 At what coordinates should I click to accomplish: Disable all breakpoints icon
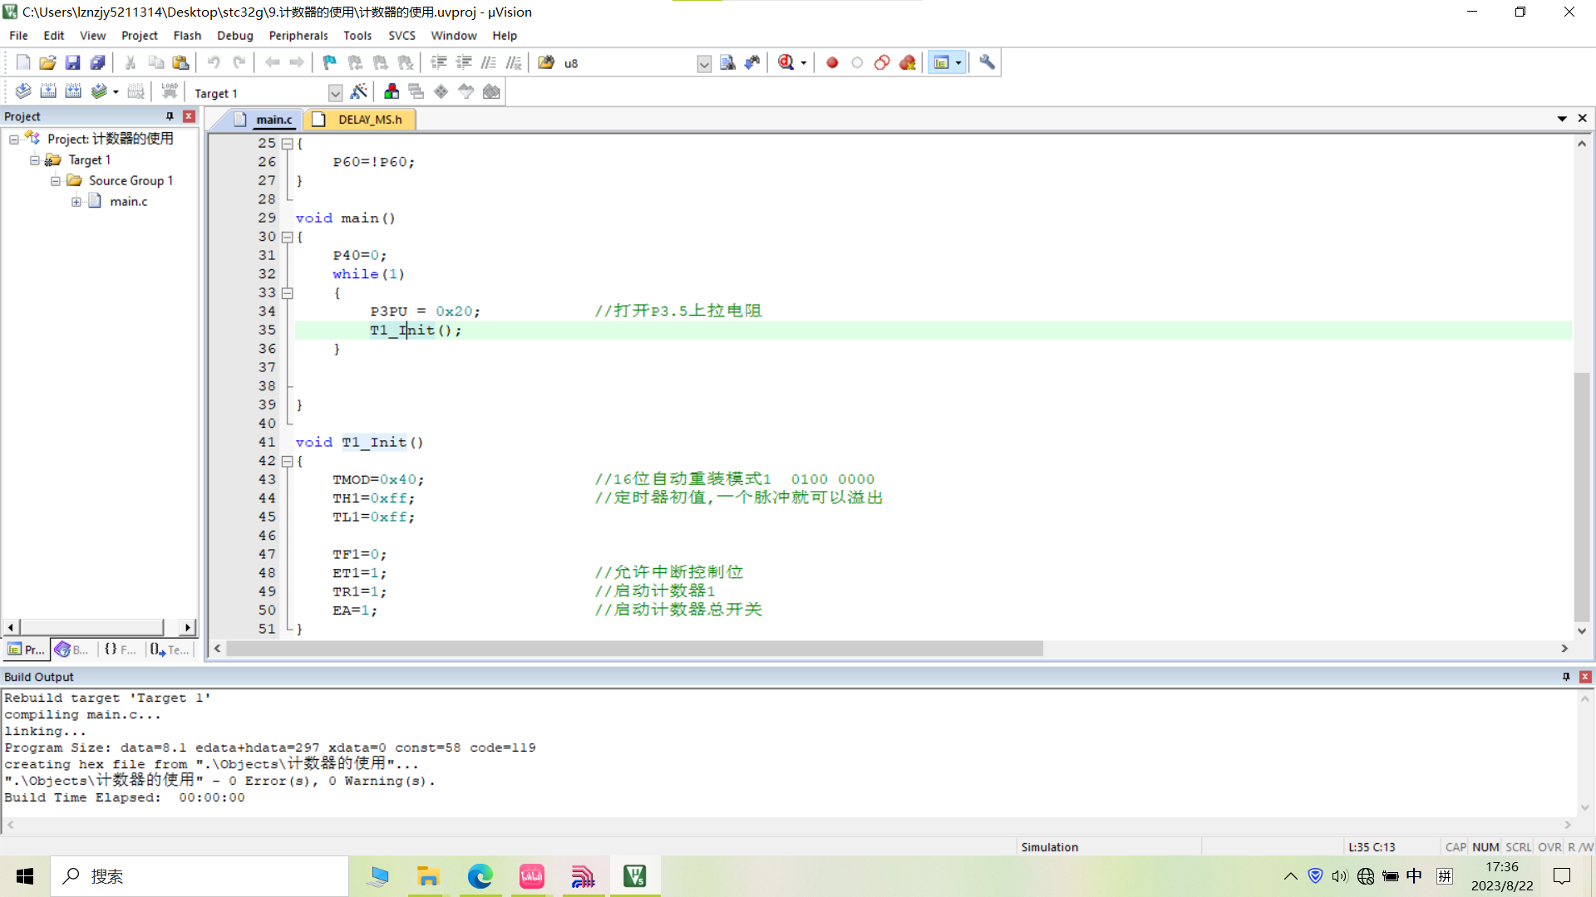[882, 62]
